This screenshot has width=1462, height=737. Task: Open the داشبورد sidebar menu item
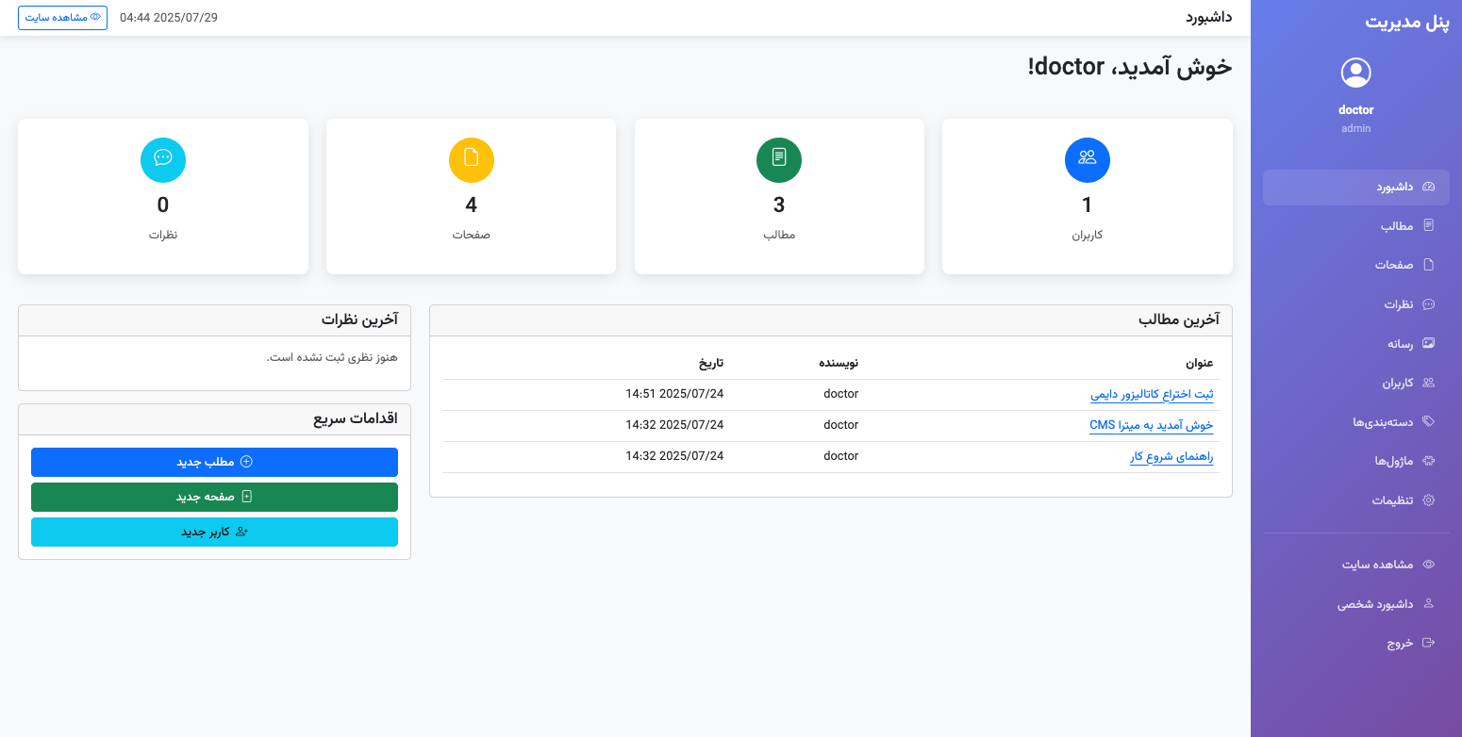pyautogui.click(x=1356, y=187)
